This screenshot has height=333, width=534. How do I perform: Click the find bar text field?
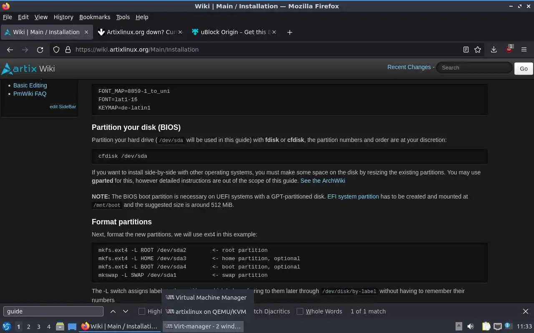[53, 311]
